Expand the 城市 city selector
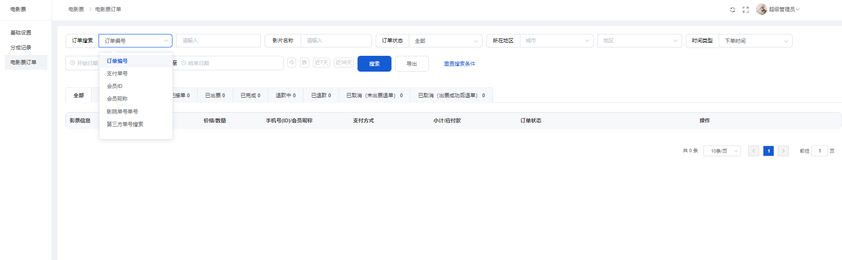Screen dimensions: 842x260 pyautogui.click(x=557, y=41)
